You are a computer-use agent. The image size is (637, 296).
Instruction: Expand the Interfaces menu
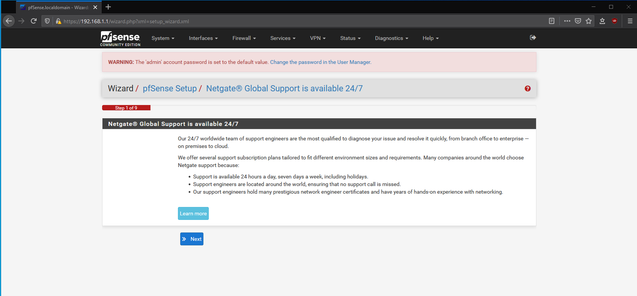pos(203,38)
